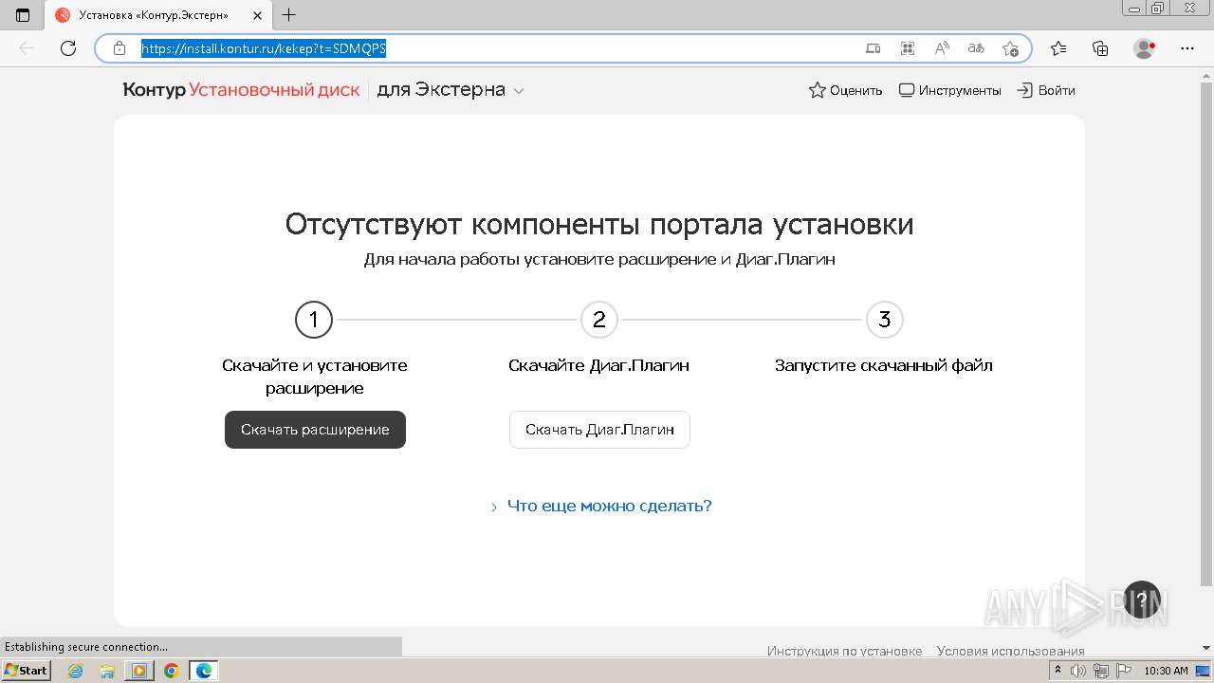The height and width of the screenshot is (683, 1214).
Task: Select step 1 circle
Action: (x=314, y=320)
